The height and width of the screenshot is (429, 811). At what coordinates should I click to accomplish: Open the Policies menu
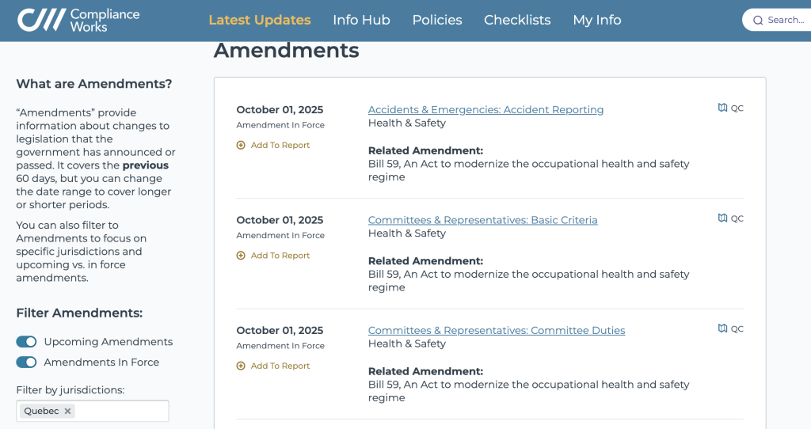click(x=437, y=20)
